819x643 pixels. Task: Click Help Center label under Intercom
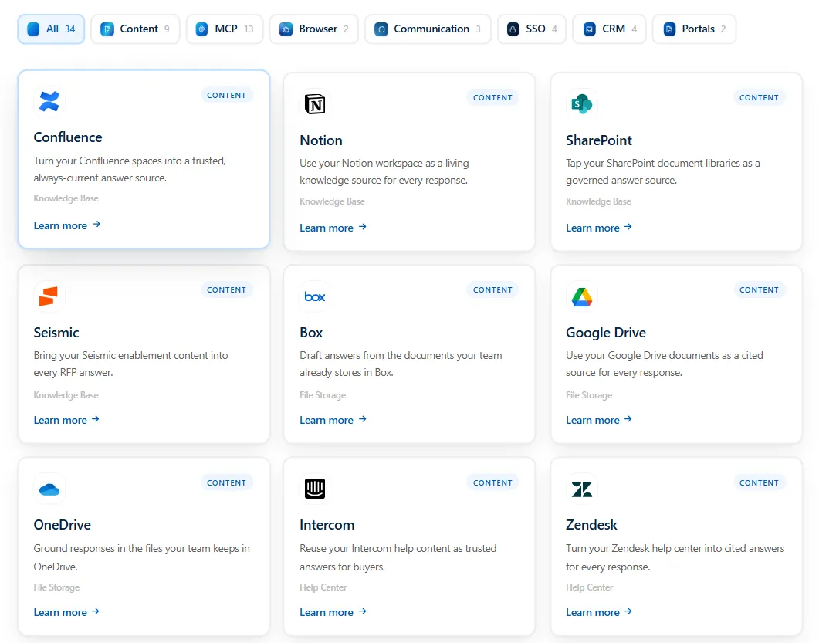click(x=323, y=587)
